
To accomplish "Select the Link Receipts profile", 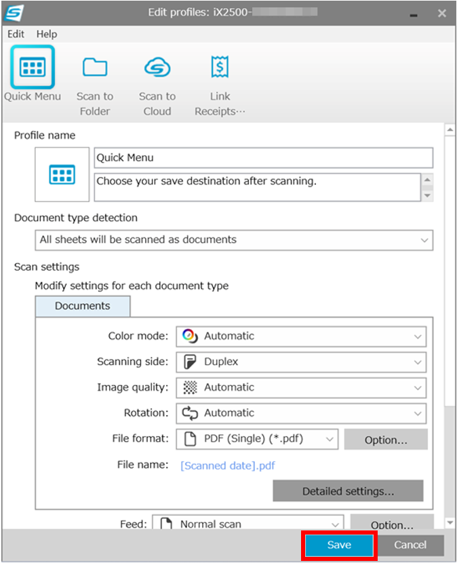I will coord(220,86).
